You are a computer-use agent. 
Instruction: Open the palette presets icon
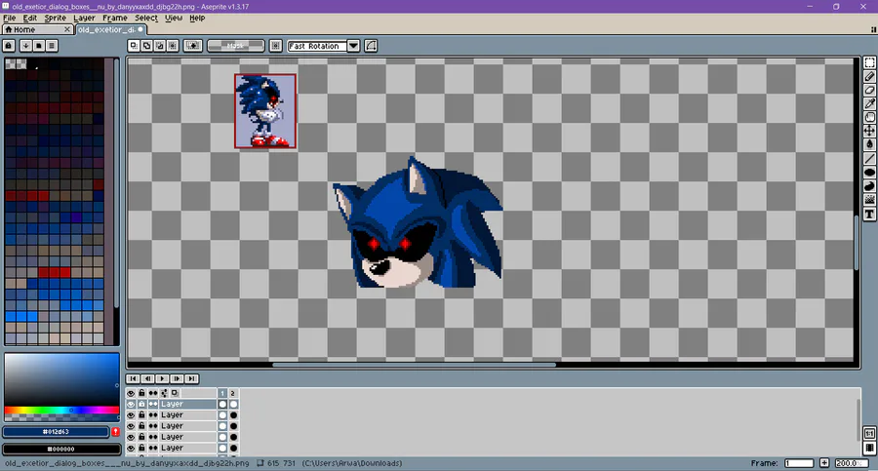point(39,46)
